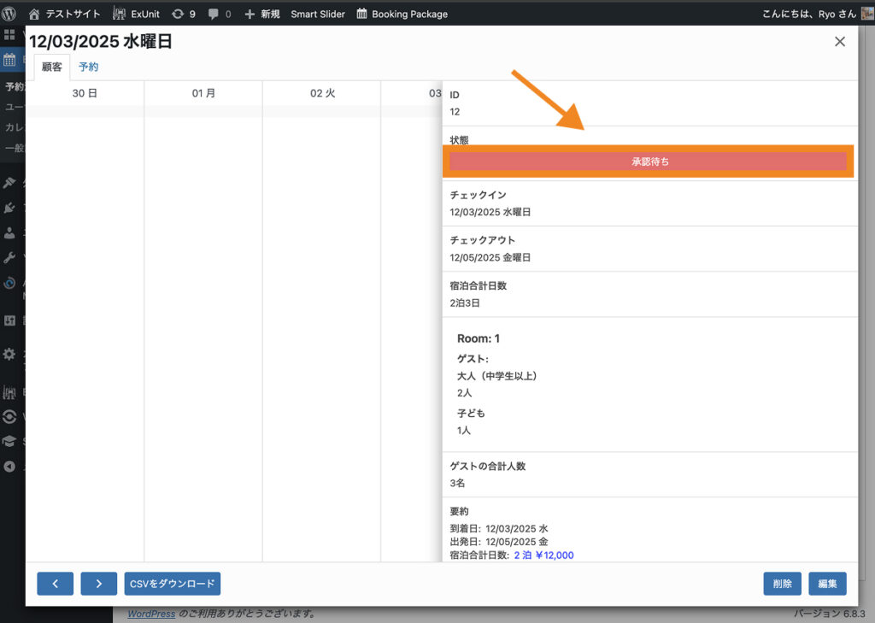Image resolution: width=875 pixels, height=623 pixels.
Task: Click the WordPress logo in admin bar
Action: (x=10, y=14)
